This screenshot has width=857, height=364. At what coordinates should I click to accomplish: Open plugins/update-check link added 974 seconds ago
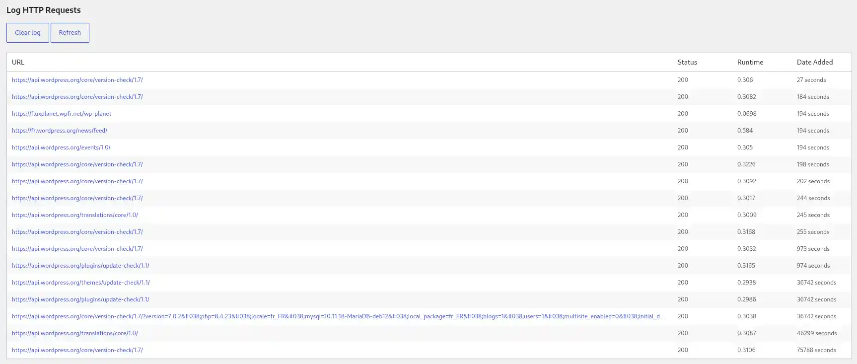coord(80,266)
